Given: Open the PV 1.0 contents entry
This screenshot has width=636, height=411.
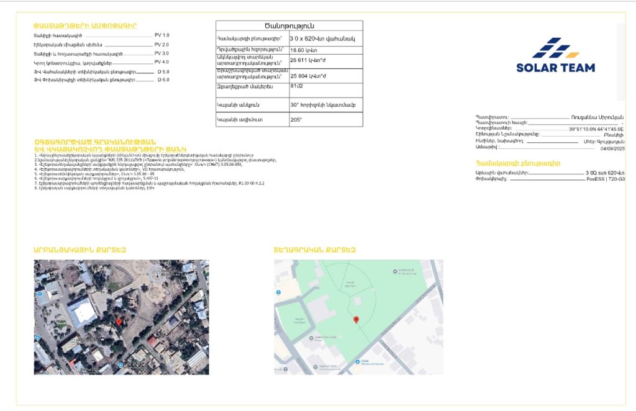Looking at the screenshot, I should [x=161, y=36].
